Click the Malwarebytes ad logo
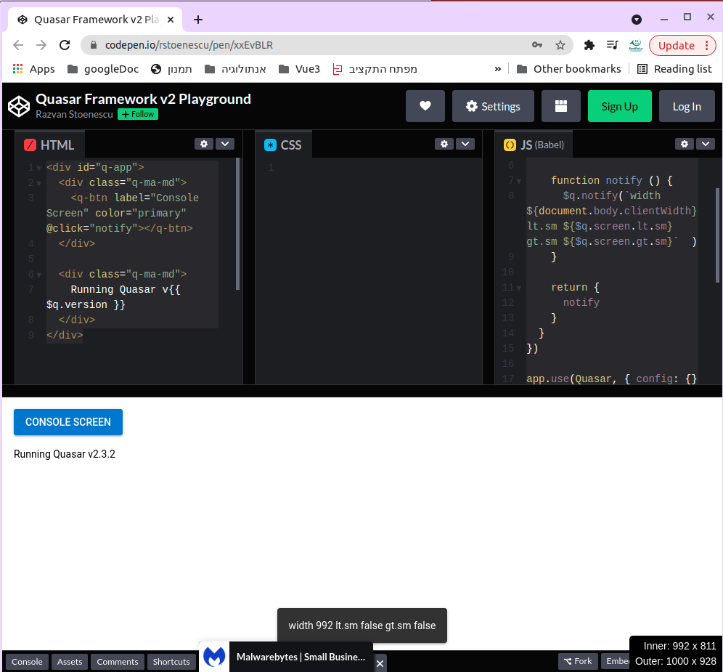The height and width of the screenshot is (672, 723). (214, 657)
